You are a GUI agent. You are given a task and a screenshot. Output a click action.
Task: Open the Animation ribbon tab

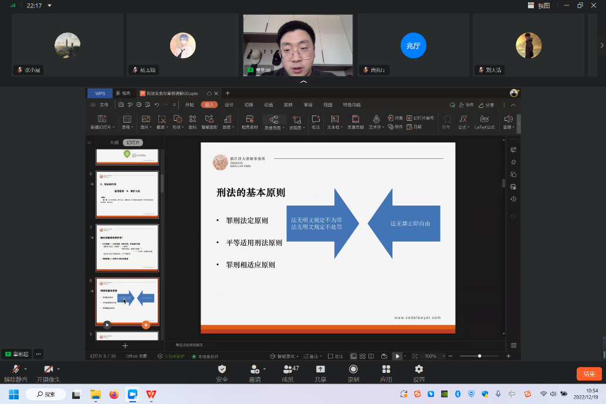pyautogui.click(x=268, y=105)
